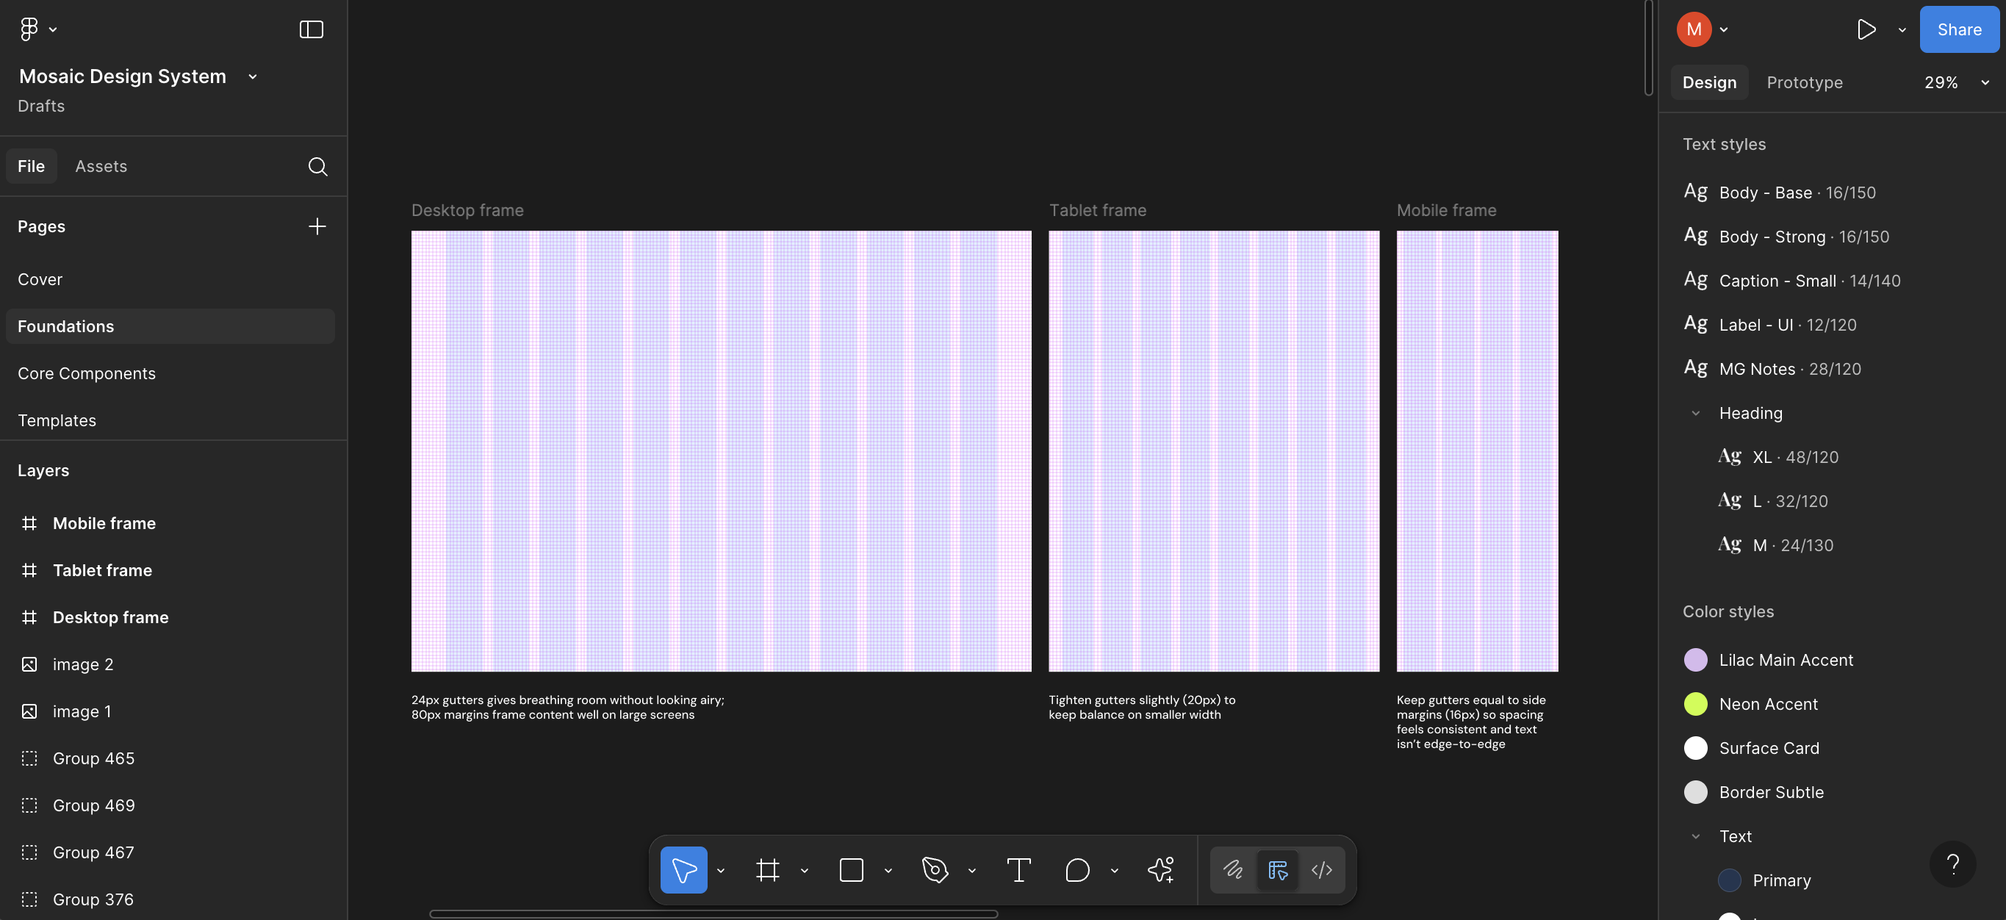Select the Pen tool

point(935,870)
